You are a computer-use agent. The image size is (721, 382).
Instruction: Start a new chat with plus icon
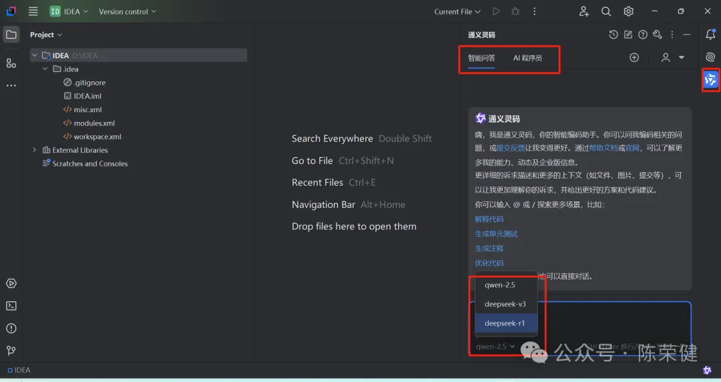pos(634,57)
